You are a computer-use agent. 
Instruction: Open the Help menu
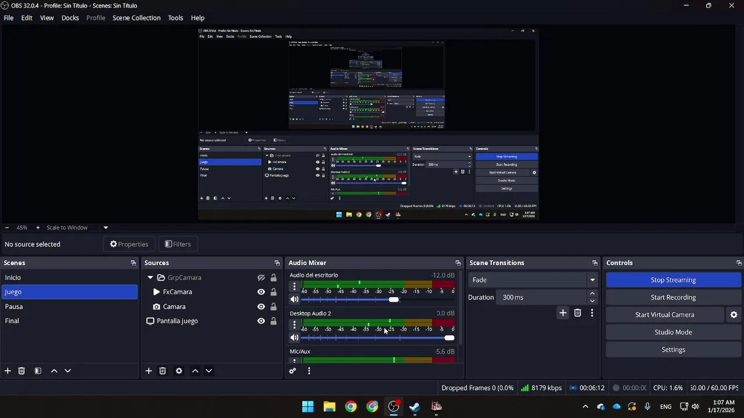(198, 18)
